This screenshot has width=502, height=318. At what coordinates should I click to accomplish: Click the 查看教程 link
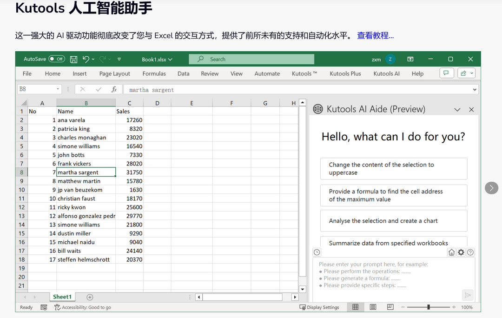click(x=375, y=35)
